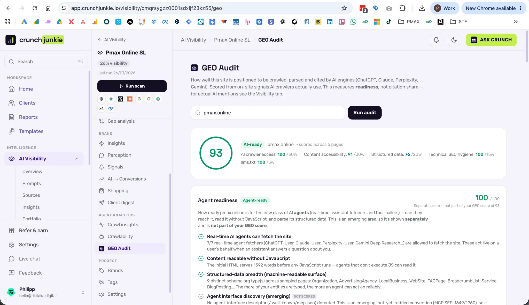Click the Run audit button
The width and height of the screenshot is (529, 305).
(364, 113)
